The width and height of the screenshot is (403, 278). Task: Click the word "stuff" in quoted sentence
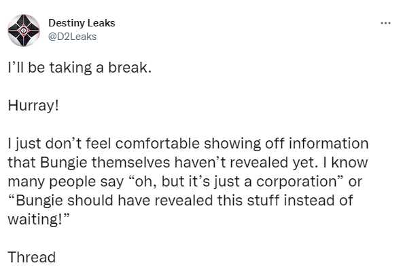(x=263, y=201)
